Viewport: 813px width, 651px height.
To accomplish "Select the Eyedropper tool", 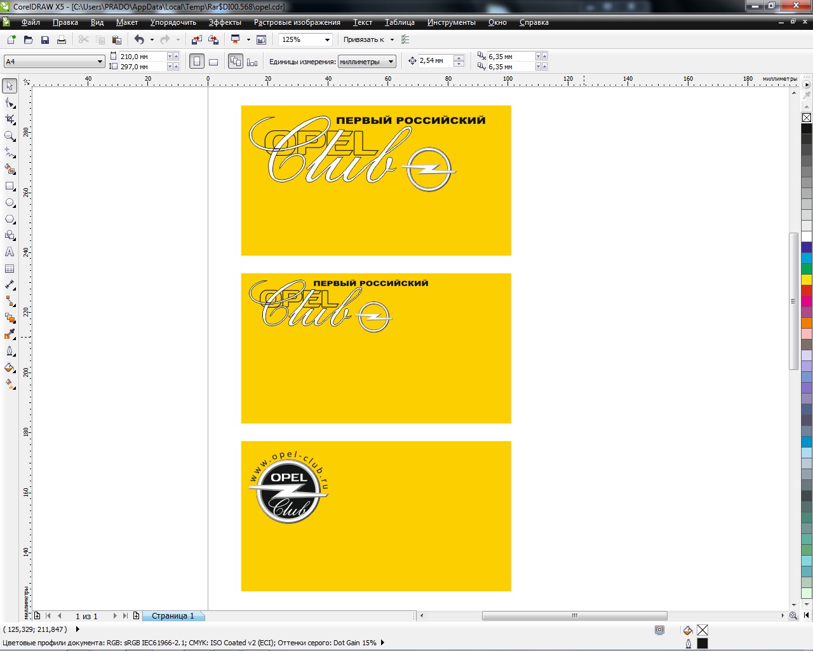I will click(10, 334).
